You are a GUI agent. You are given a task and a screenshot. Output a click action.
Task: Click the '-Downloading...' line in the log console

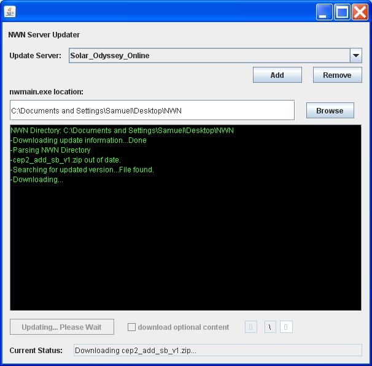(x=37, y=180)
